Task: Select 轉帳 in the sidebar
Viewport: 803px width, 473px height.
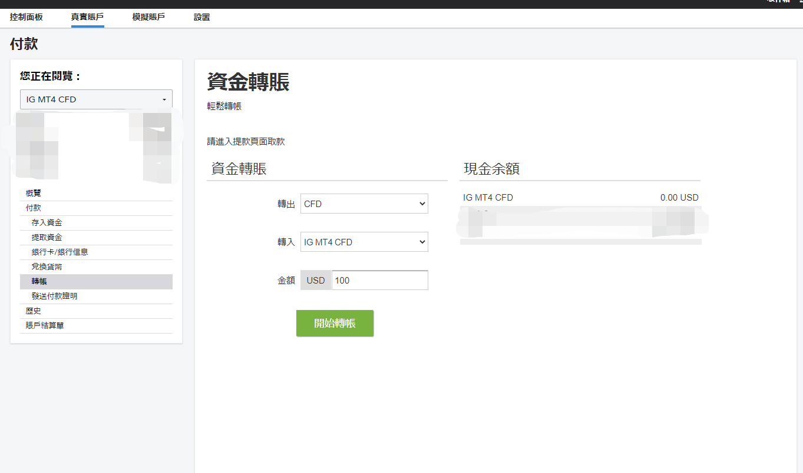Action: click(96, 281)
